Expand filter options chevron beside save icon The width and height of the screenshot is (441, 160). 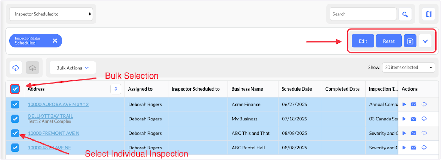(x=425, y=41)
